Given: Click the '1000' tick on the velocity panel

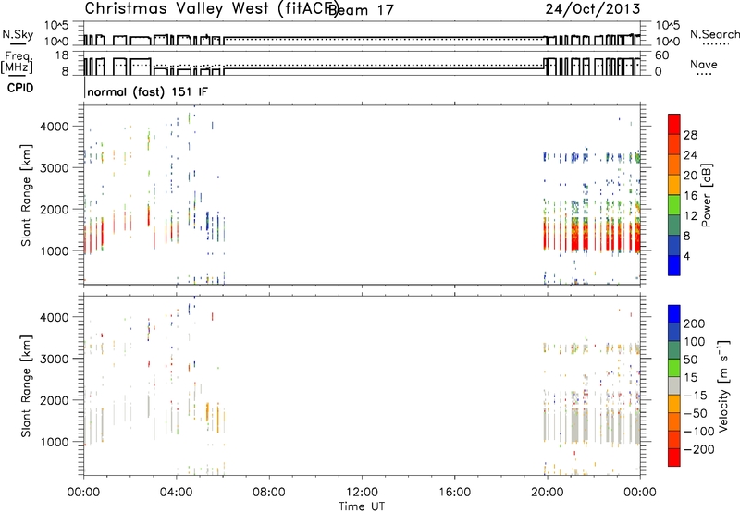Looking at the screenshot, I should coord(54,442).
